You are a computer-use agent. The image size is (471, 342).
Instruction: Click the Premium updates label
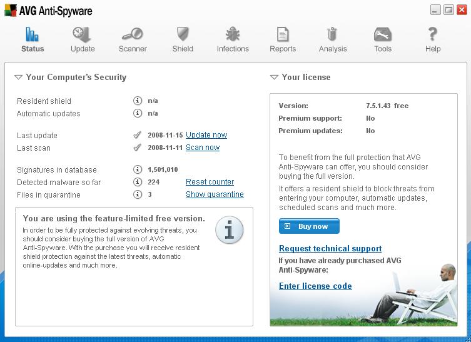[x=310, y=131]
